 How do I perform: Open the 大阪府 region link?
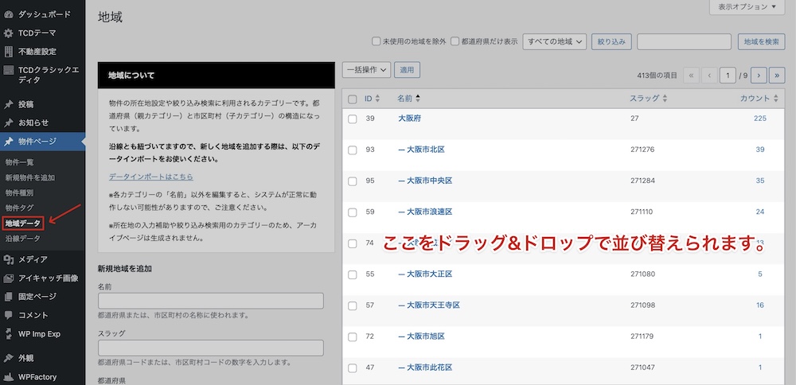click(x=409, y=119)
